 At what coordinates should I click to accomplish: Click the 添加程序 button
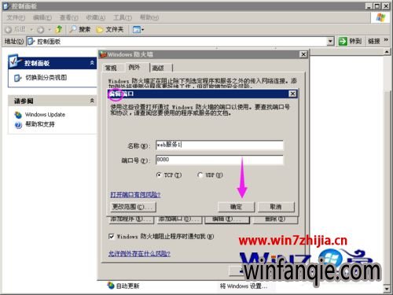(x=131, y=219)
